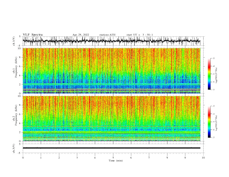Viewport: 229px width, 177px height.
Task: Click the "-5" tick of ch.3(V) axis
Action: [20, 153]
